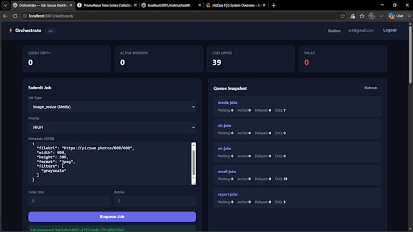
Task: Go back using the browser back arrow
Action: [5, 16]
